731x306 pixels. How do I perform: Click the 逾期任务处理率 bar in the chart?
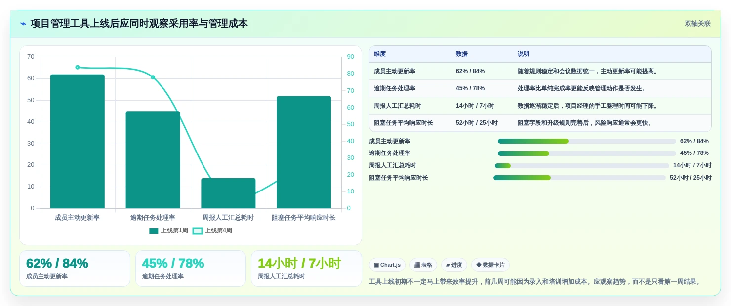click(153, 159)
